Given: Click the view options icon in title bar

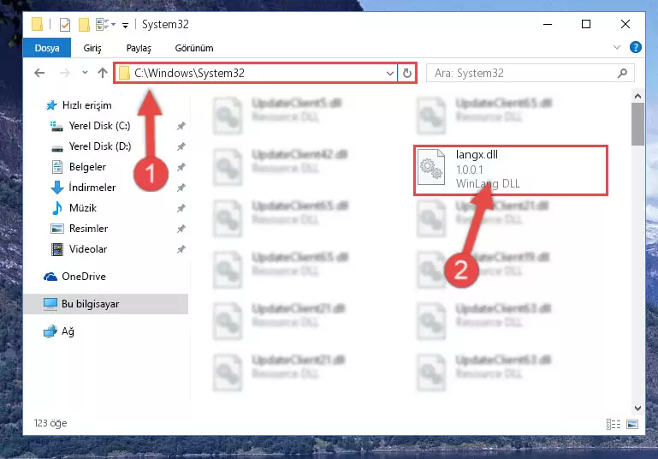Looking at the screenshot, I should point(105,25).
